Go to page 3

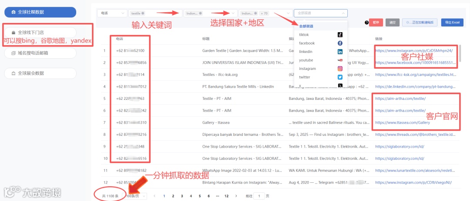(x=182, y=196)
